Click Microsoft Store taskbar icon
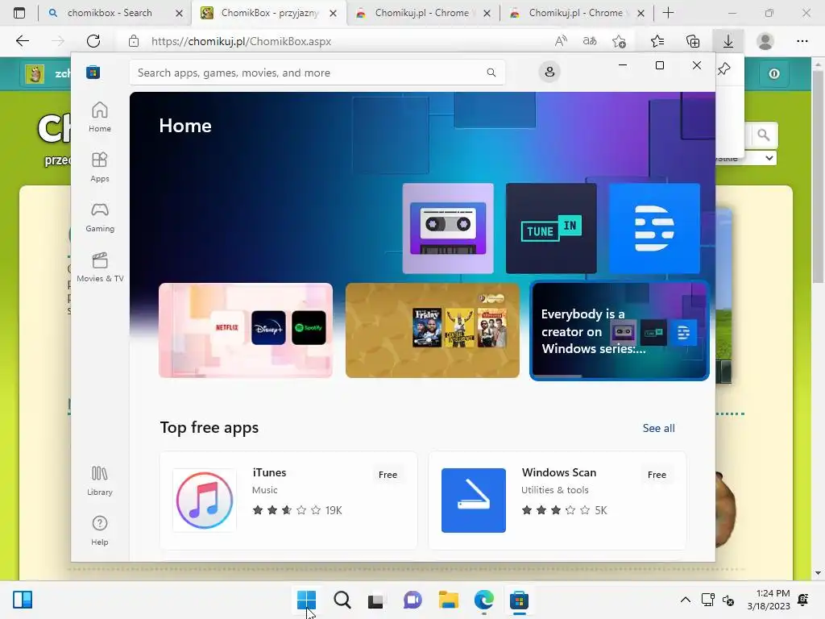This screenshot has height=619, width=825. click(x=519, y=600)
